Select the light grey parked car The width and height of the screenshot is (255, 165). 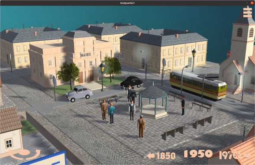tap(79, 94)
